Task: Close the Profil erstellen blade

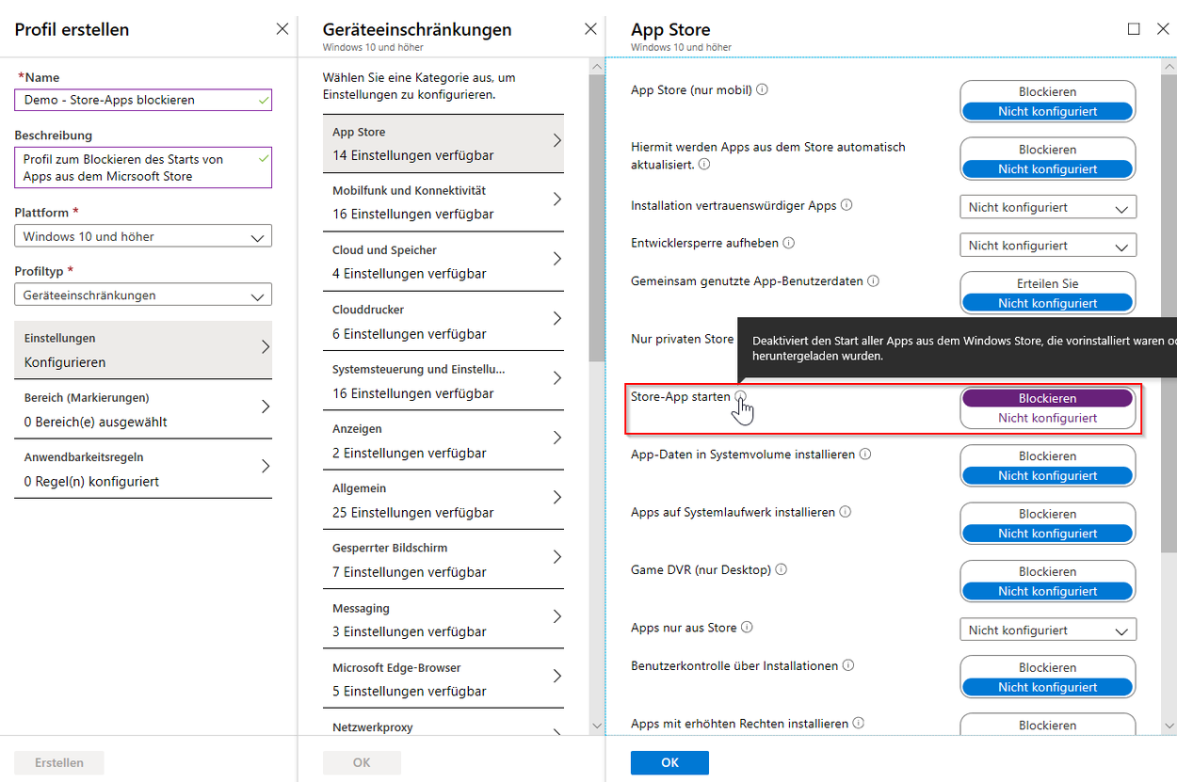Action: click(x=282, y=29)
